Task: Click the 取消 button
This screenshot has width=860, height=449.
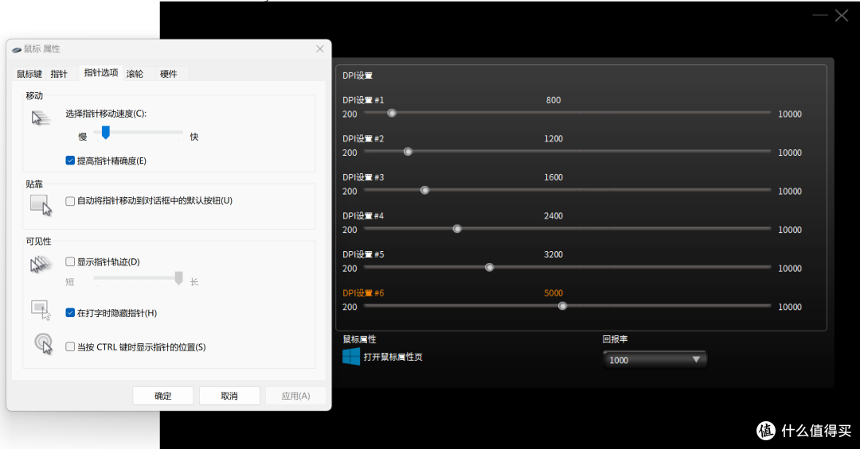Action: pyautogui.click(x=229, y=395)
